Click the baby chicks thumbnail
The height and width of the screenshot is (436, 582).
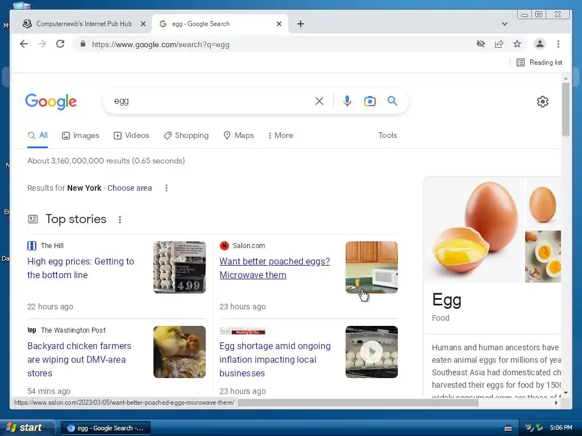(179, 352)
